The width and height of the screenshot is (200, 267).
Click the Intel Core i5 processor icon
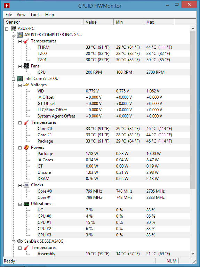coord(20,79)
